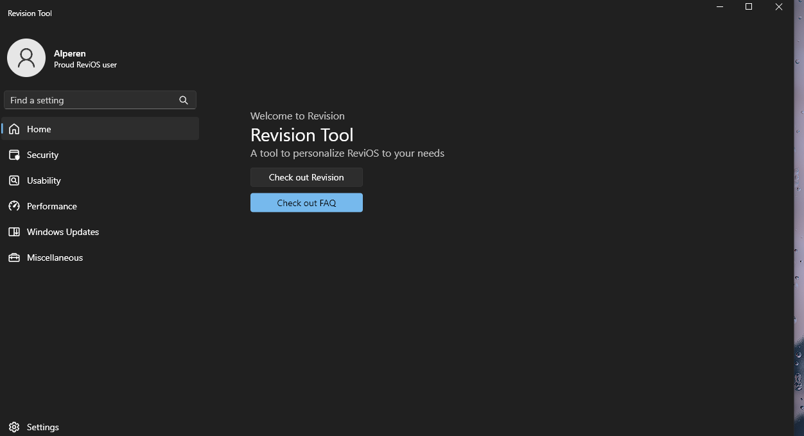Viewport: 804px width, 436px height.
Task: Click the Windows Updates panel icon
Action: 14,232
